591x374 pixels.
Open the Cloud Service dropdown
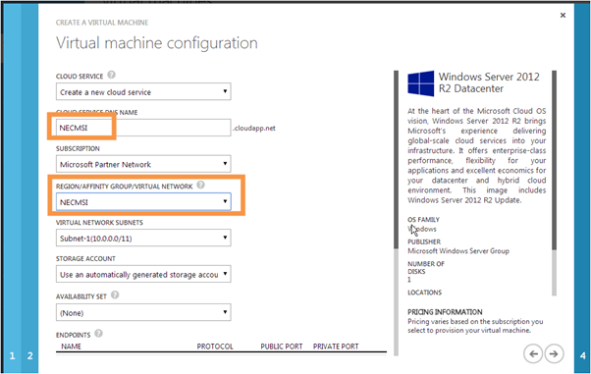pyautogui.click(x=143, y=91)
